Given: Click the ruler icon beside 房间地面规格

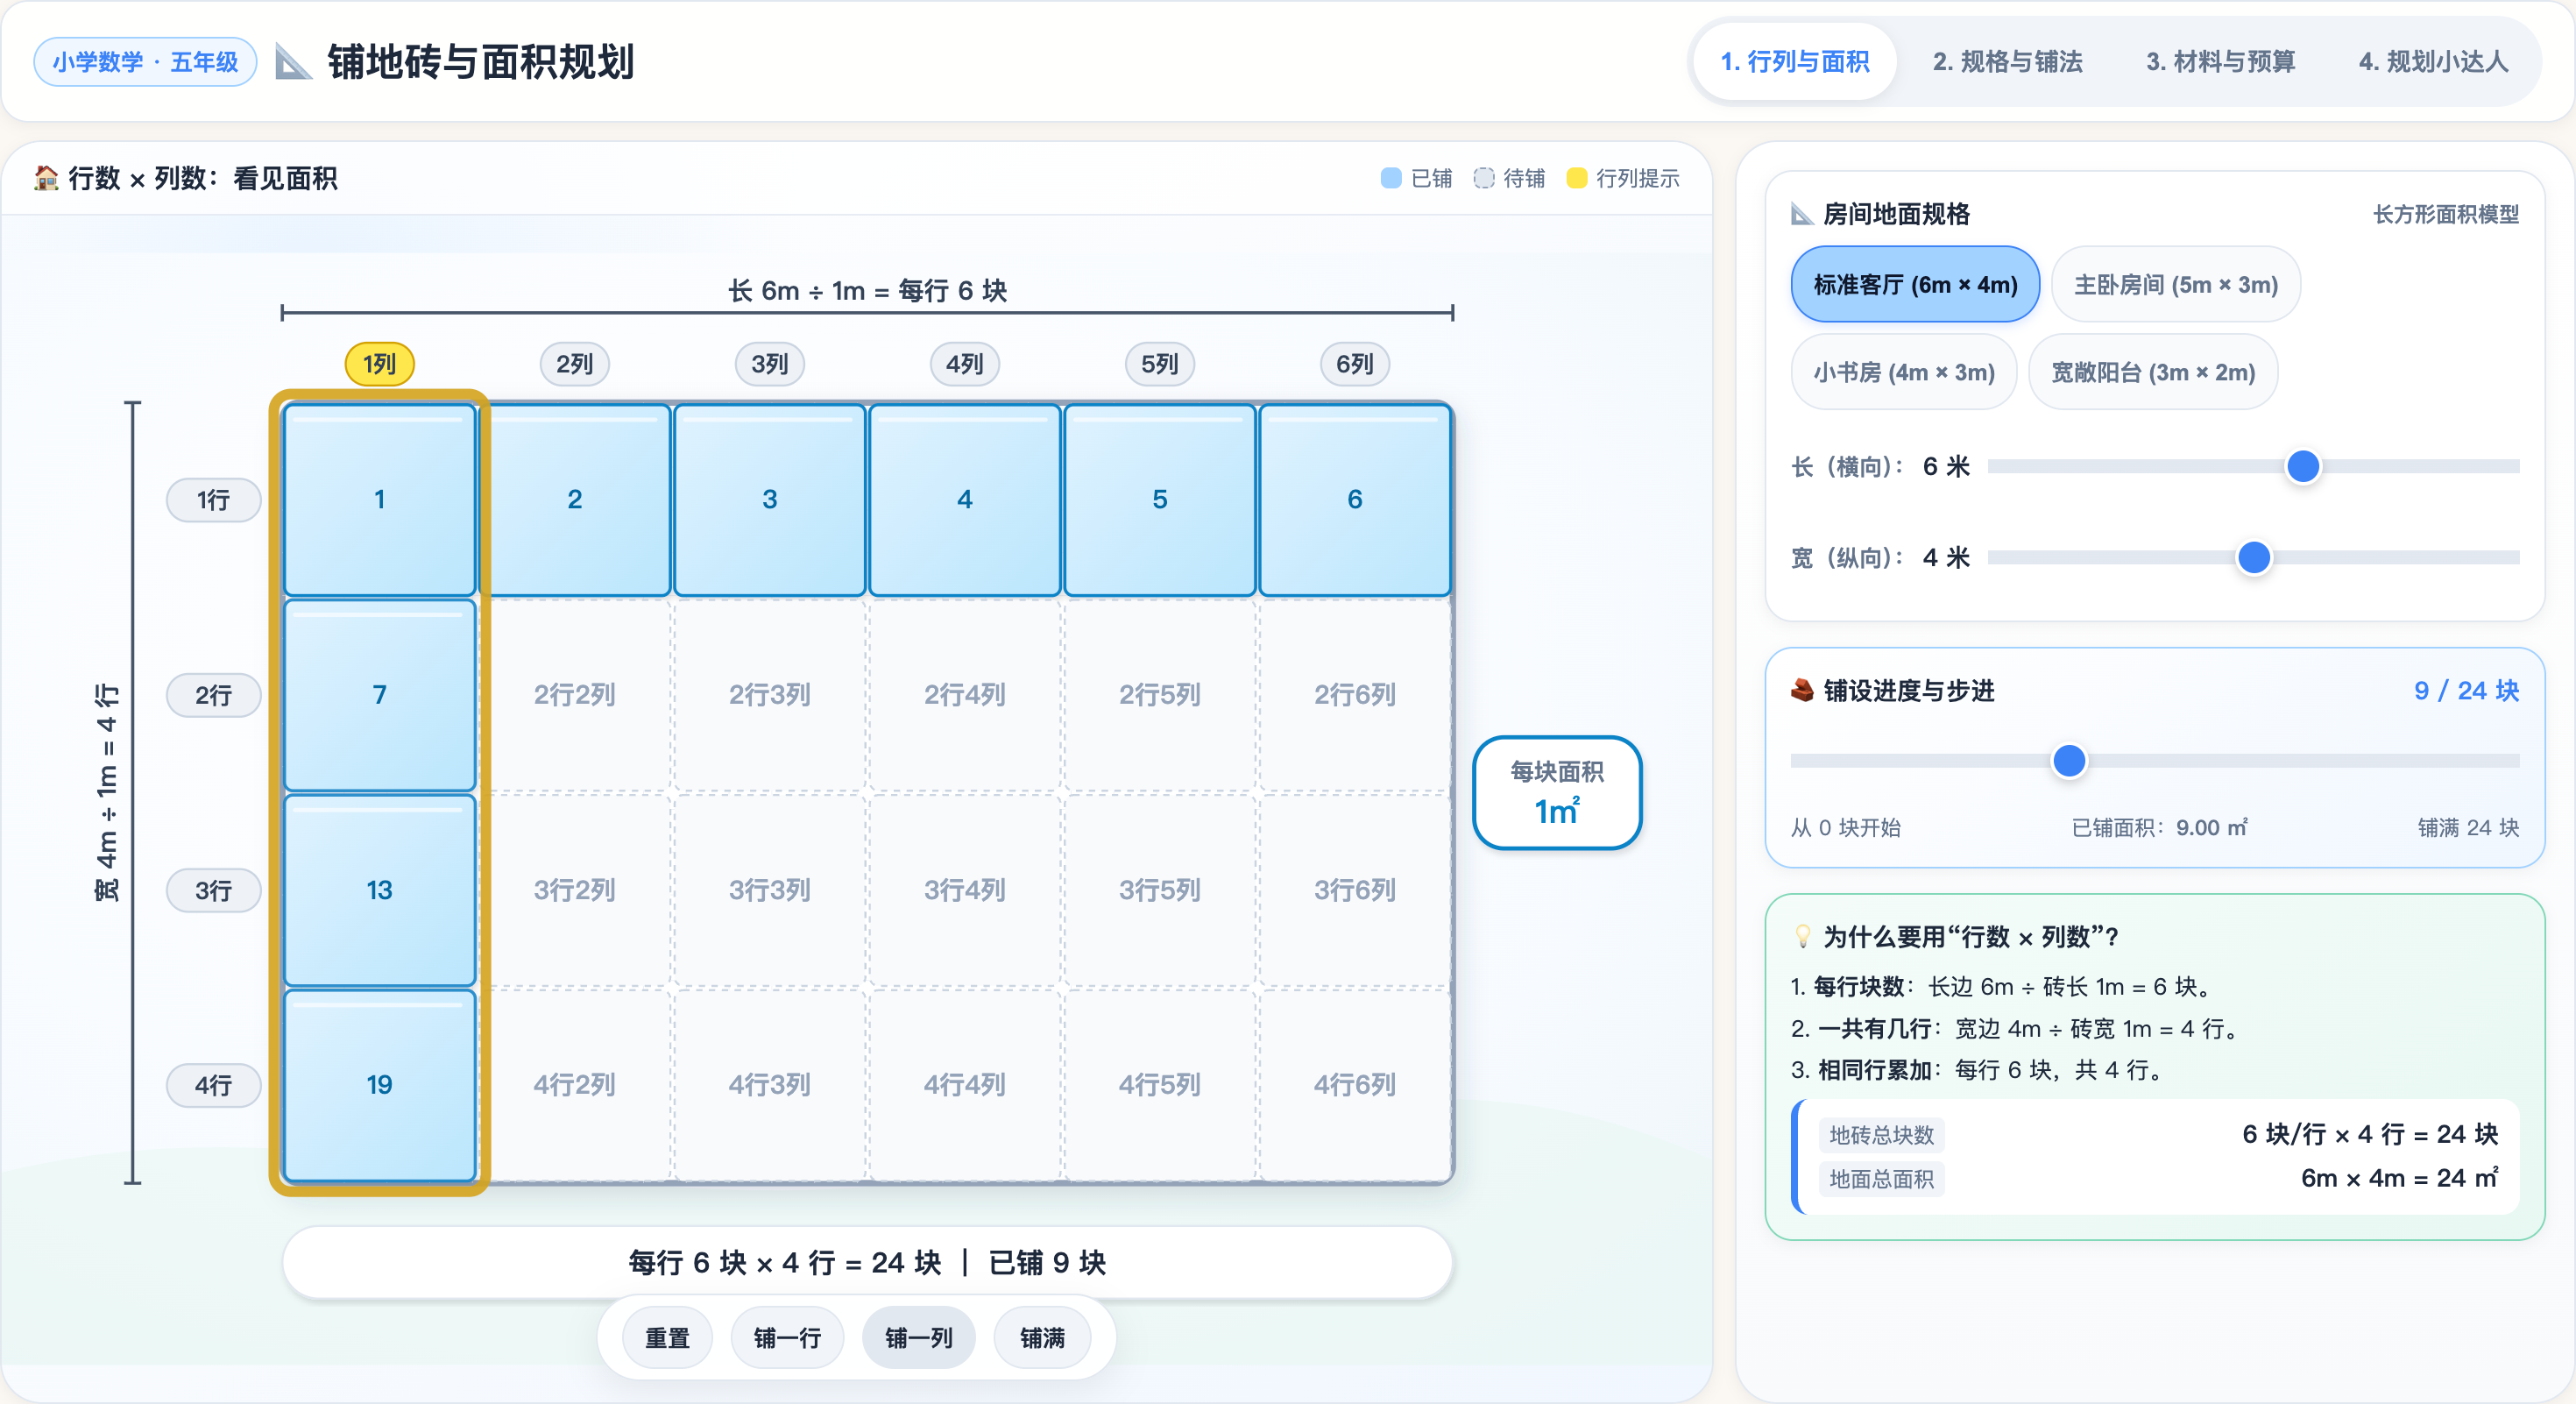Looking at the screenshot, I should pos(1802,214).
